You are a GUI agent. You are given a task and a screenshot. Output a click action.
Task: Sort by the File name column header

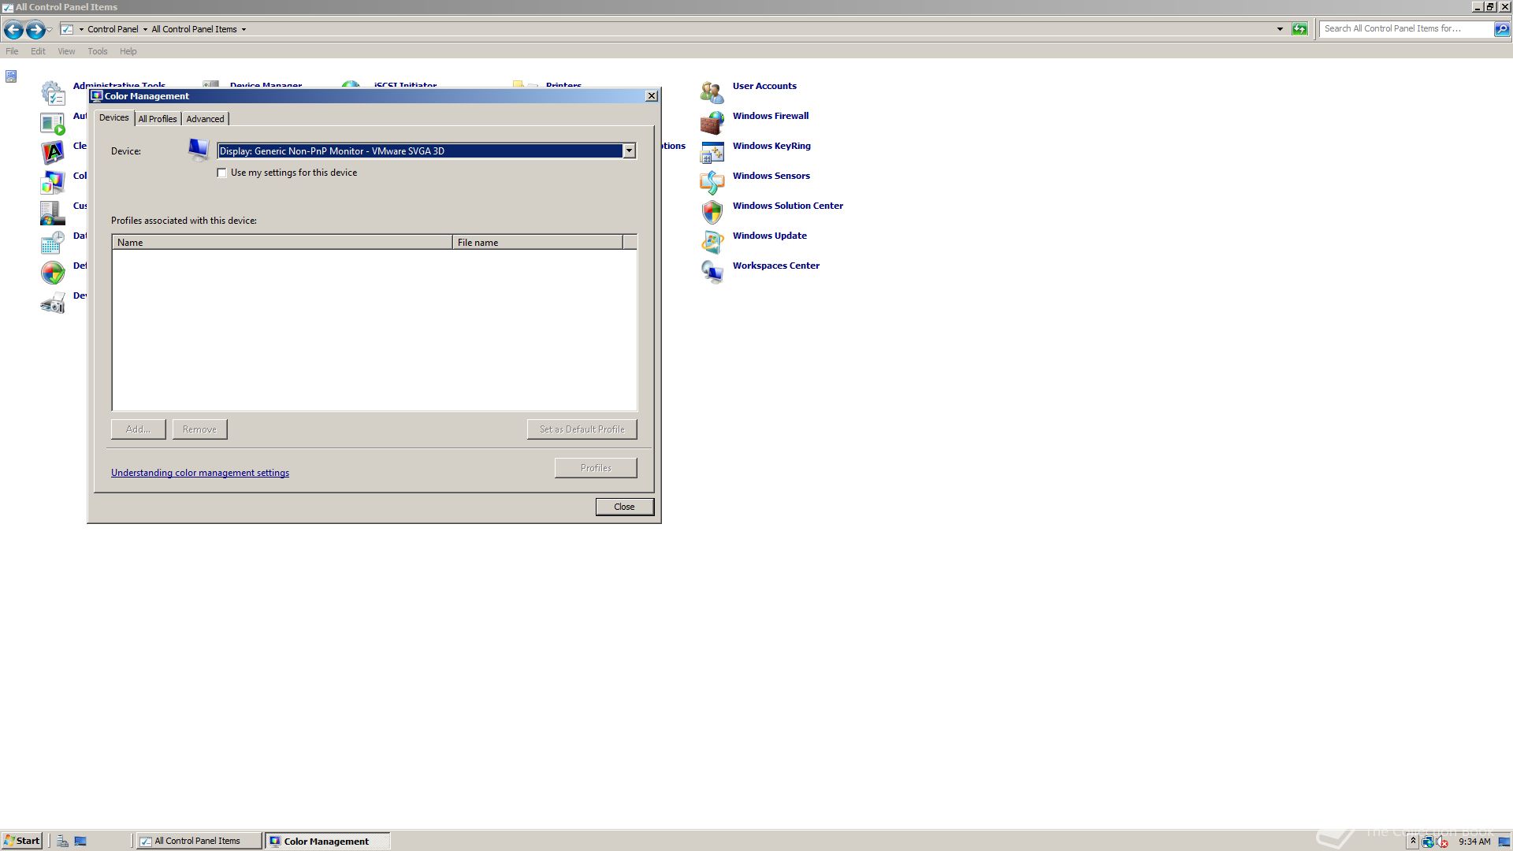(537, 243)
